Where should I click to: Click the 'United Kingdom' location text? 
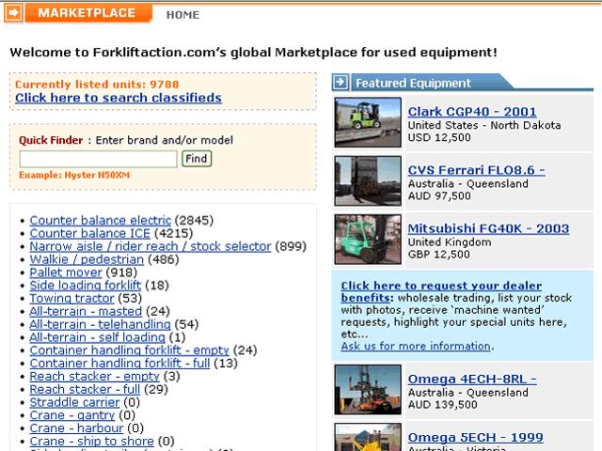[450, 242]
